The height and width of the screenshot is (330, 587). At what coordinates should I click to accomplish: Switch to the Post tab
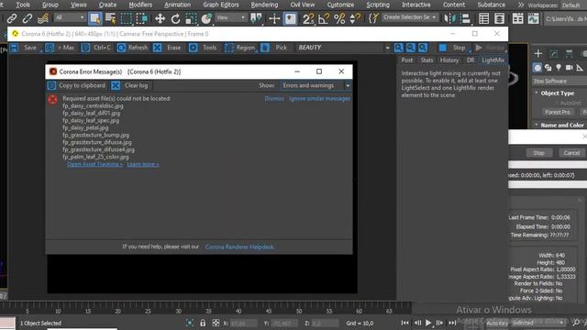pyautogui.click(x=407, y=60)
